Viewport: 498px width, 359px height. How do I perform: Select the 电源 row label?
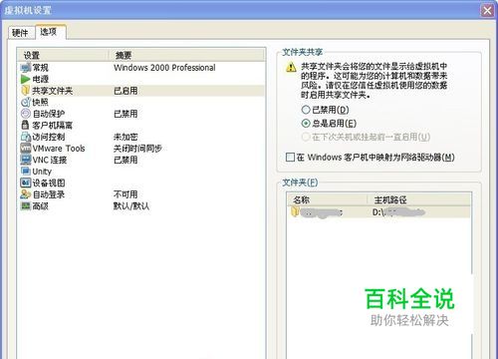coord(41,79)
